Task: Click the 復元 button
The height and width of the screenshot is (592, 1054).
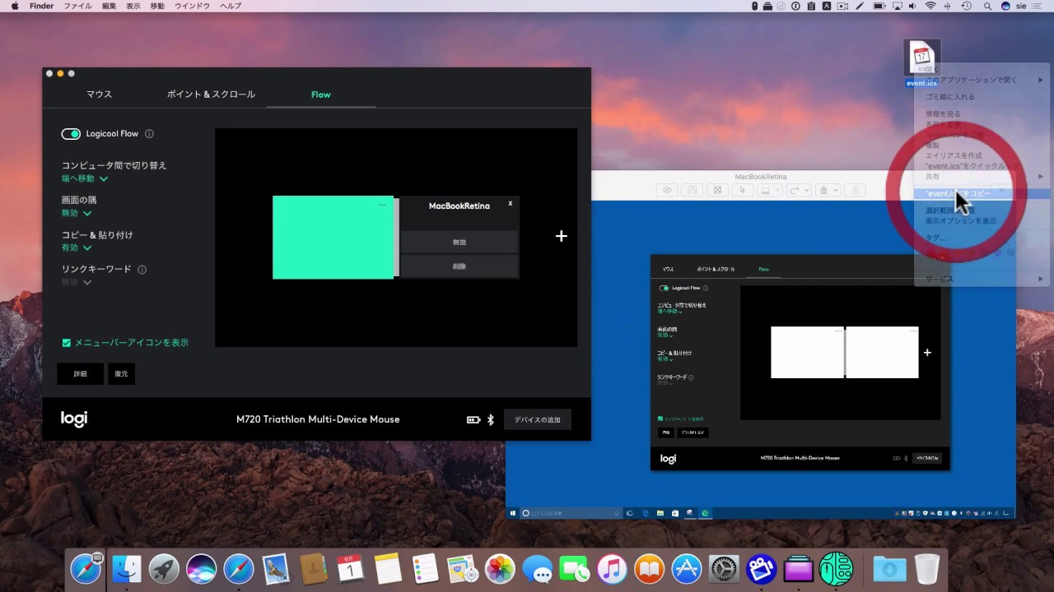Action: pos(121,373)
